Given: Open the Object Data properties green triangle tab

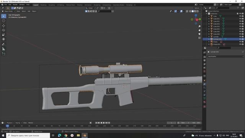Looking at the screenshot, I should (x=204, y=99).
